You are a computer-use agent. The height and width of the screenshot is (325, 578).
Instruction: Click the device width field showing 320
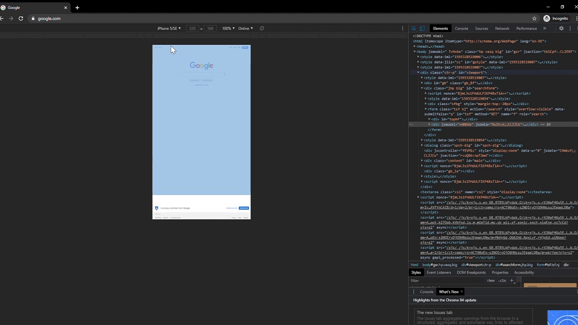point(192,28)
